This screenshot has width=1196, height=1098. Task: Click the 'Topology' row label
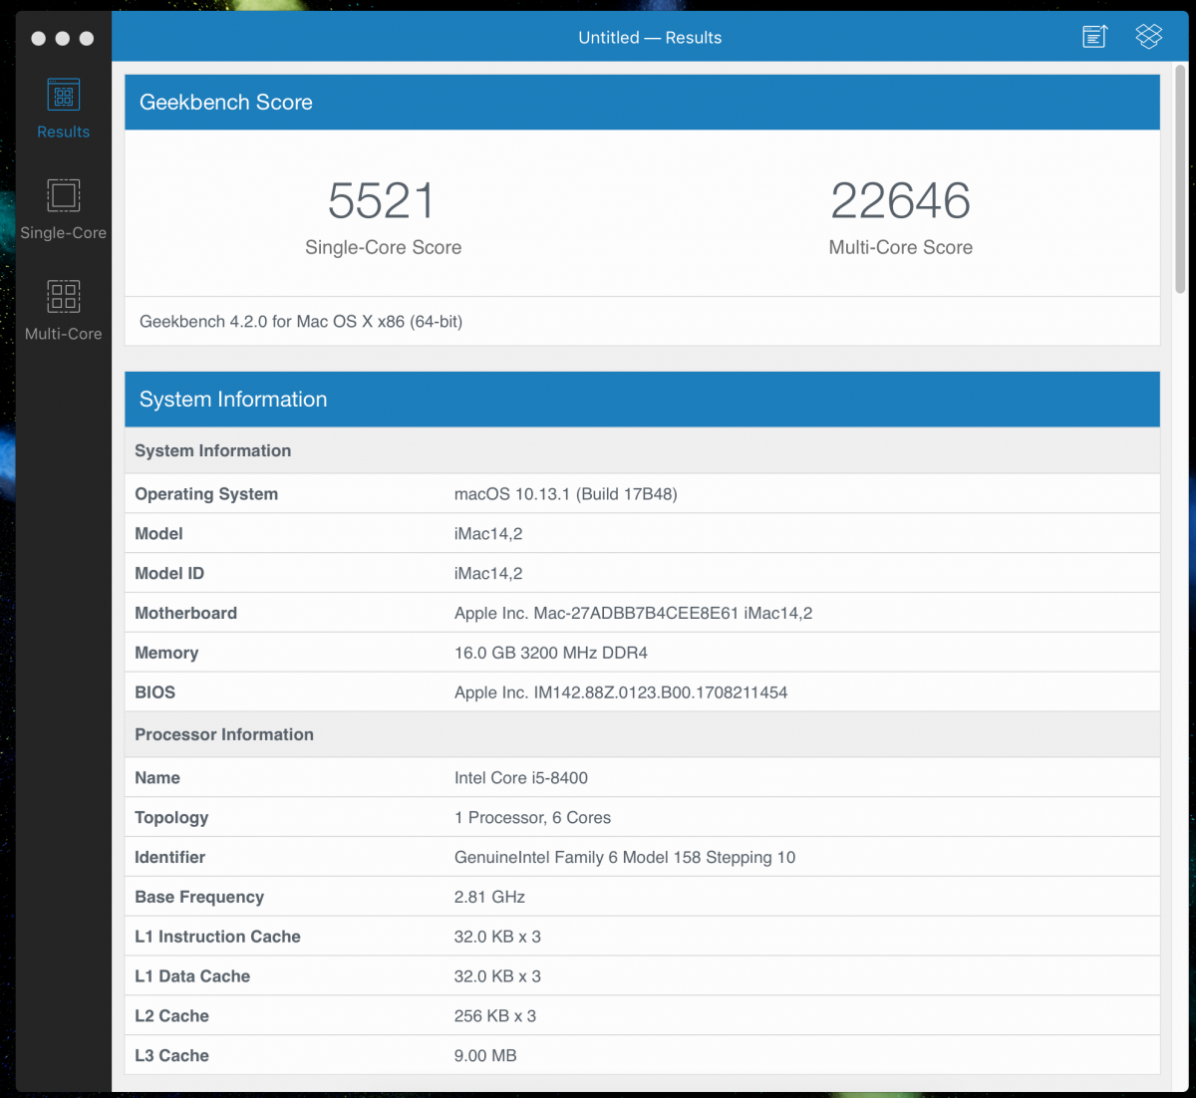[x=171, y=818]
